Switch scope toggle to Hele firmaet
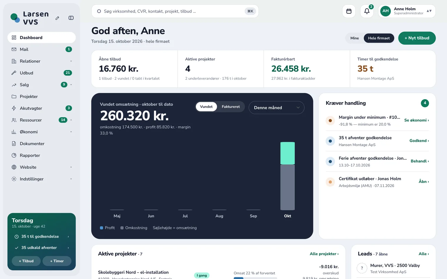Screen dimensions: 447x279 (x=379, y=38)
